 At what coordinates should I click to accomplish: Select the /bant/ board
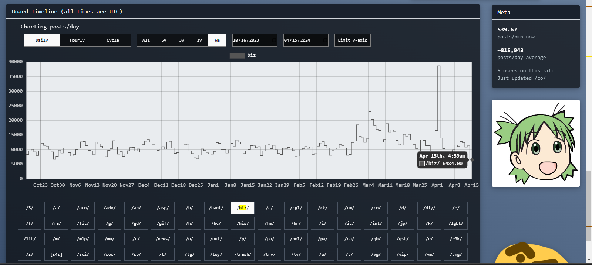[216, 208]
